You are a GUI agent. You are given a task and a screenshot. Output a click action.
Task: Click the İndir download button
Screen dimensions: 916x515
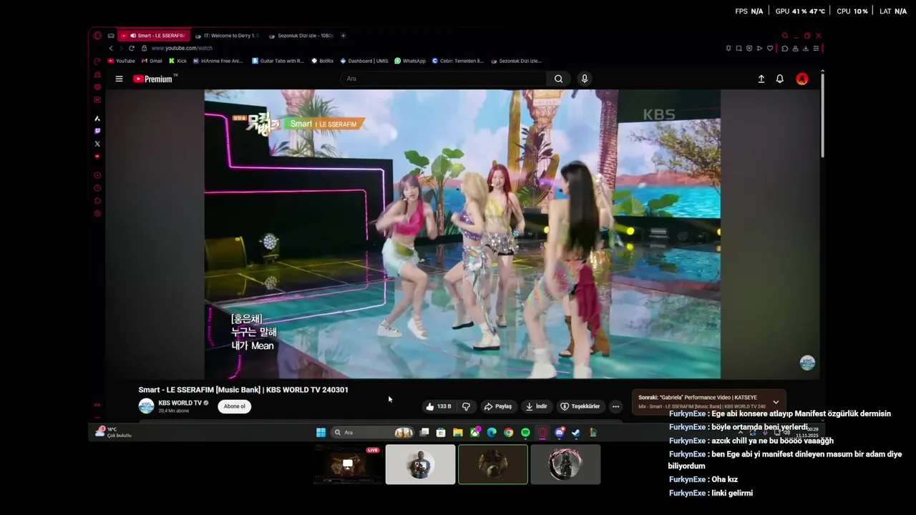536,406
